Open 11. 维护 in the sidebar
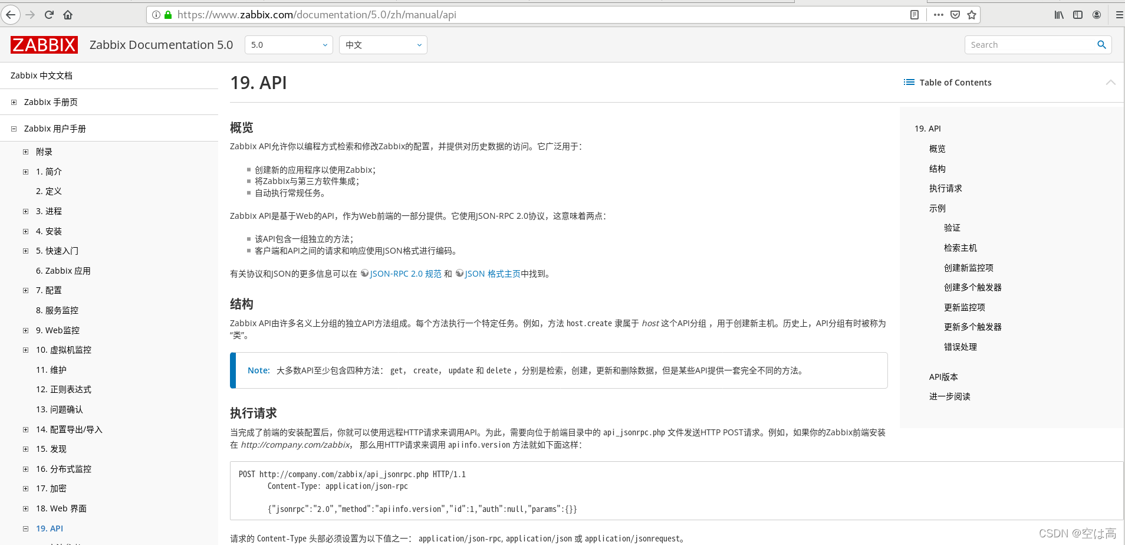The width and height of the screenshot is (1125, 545). click(x=51, y=370)
